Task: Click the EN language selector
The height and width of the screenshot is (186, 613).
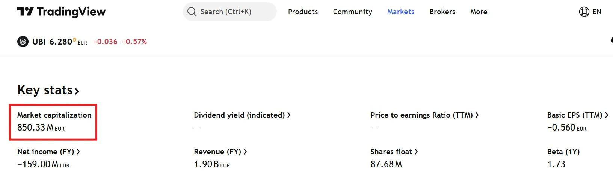Action: [x=597, y=12]
